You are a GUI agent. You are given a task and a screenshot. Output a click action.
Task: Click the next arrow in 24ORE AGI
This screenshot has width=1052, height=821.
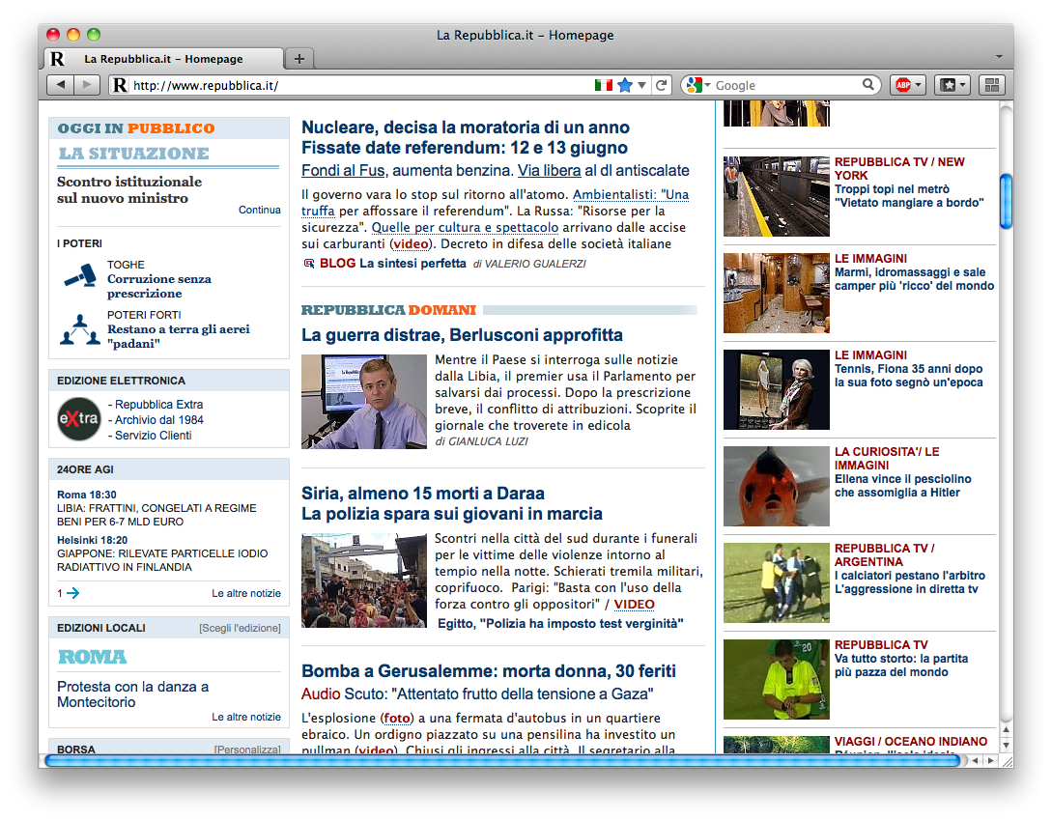point(73,593)
